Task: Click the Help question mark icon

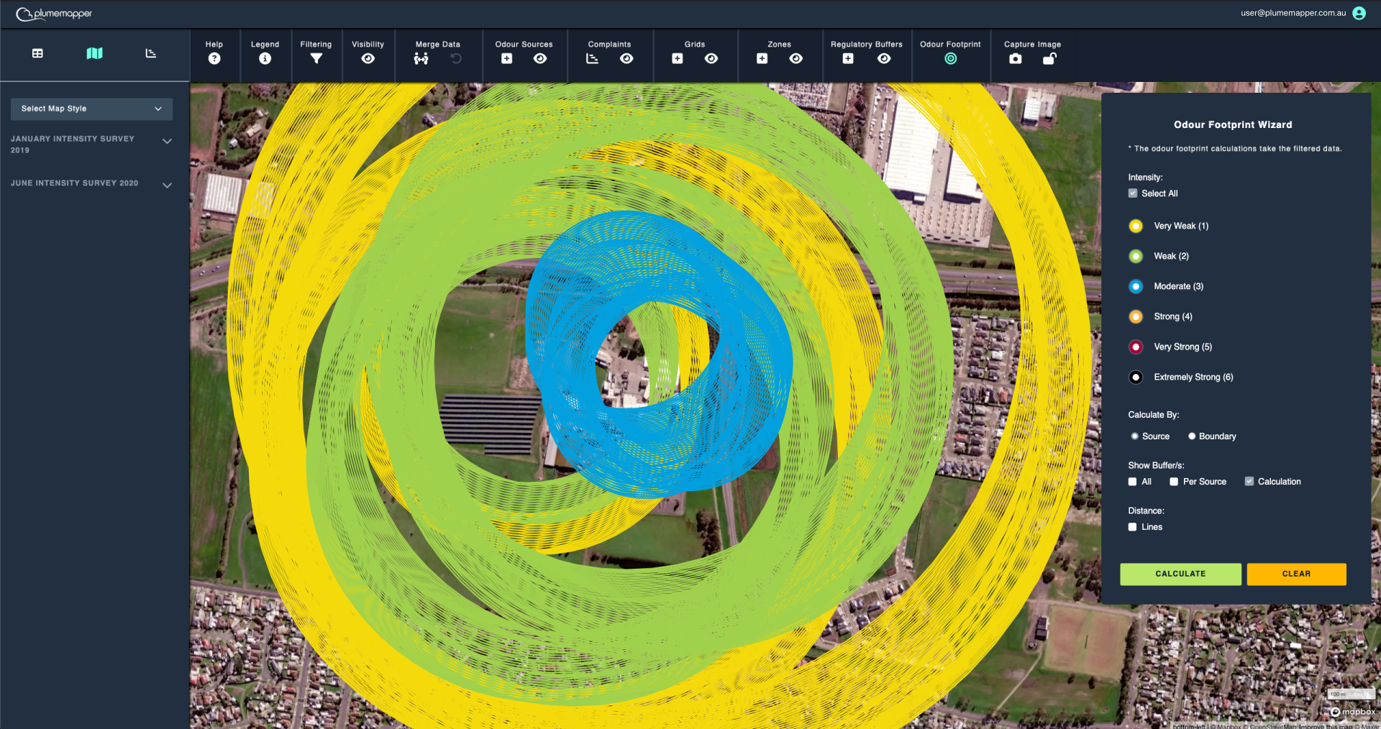Action: click(x=214, y=59)
